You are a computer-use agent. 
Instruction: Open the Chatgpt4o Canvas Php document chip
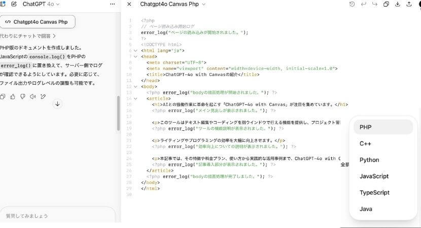click(37, 22)
